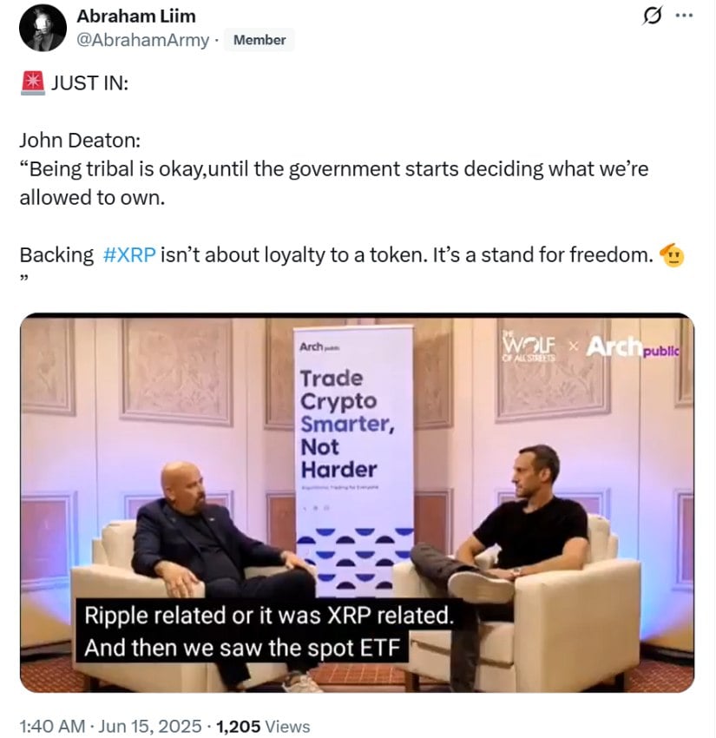The image size is (716, 738).
Task: Click the Member badge
Action: tap(259, 40)
